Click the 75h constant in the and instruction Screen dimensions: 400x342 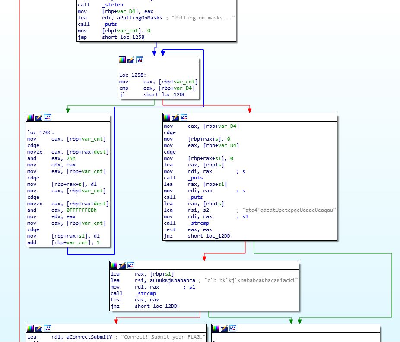[x=71, y=158]
